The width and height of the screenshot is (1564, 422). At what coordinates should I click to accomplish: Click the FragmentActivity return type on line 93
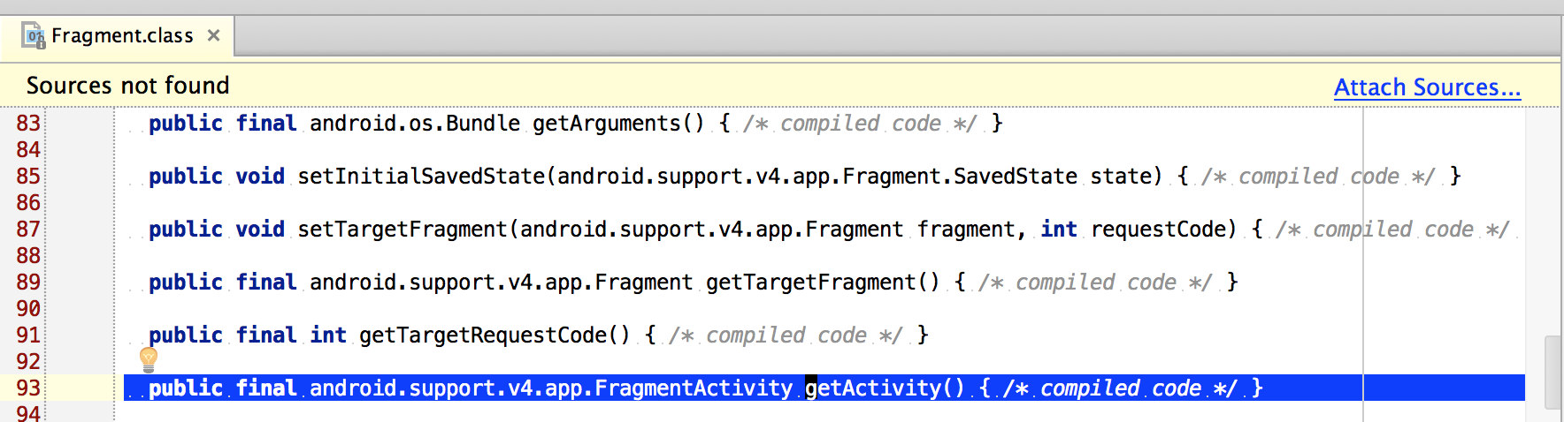click(x=694, y=388)
